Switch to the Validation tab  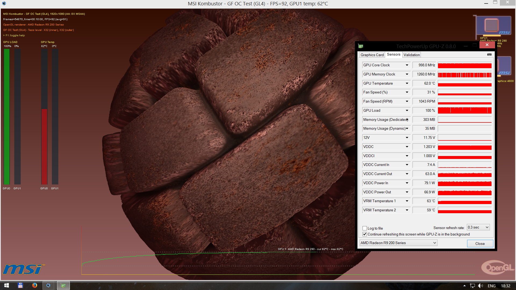[411, 55]
